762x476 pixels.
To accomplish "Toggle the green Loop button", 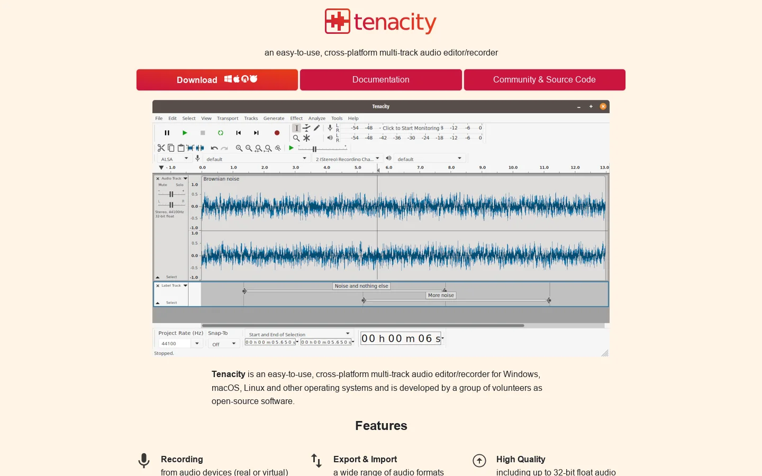I will pos(221,133).
